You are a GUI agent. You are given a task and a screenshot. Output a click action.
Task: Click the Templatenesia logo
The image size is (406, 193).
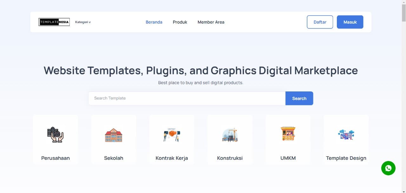(x=54, y=22)
